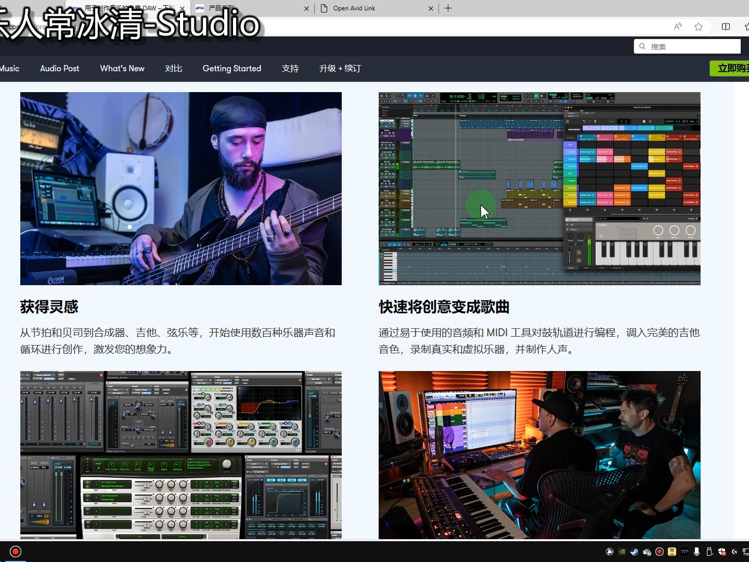Click the plugin collection image

point(181,455)
